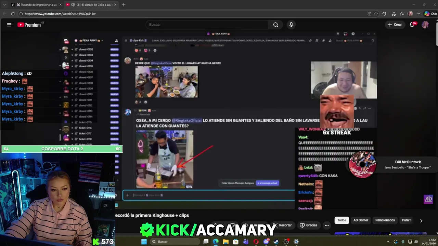Open Windows Start menu
Screen dimensions: 438x246
[x=144, y=242]
